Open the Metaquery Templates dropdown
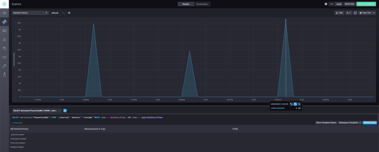 click(x=350, y=122)
